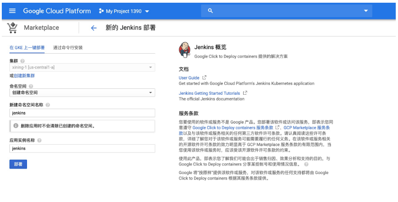The height and width of the screenshot is (202, 398).
Task: Click The official Jenkins documentation text
Action: (x=212, y=99)
